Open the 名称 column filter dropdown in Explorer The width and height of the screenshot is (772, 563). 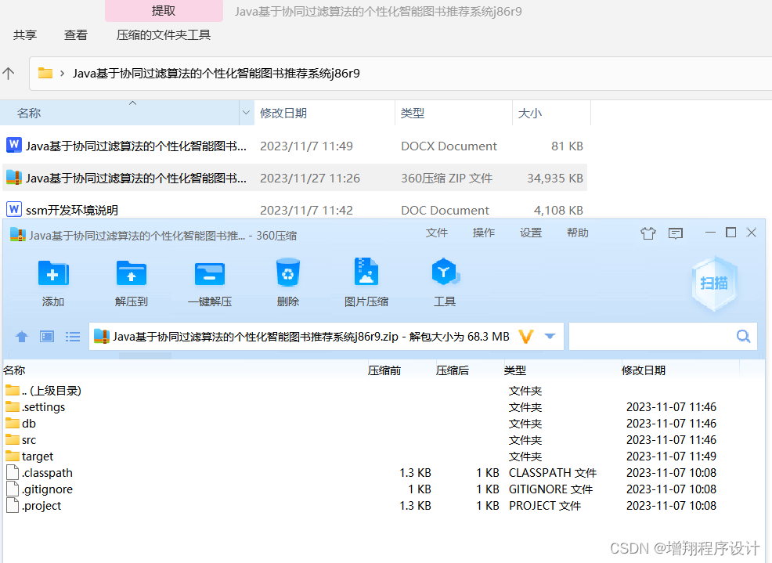(x=246, y=113)
